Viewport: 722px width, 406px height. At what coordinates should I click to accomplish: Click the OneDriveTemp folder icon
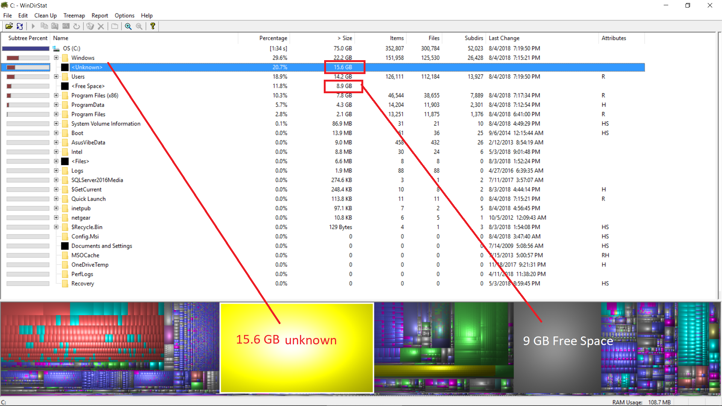tap(65, 265)
